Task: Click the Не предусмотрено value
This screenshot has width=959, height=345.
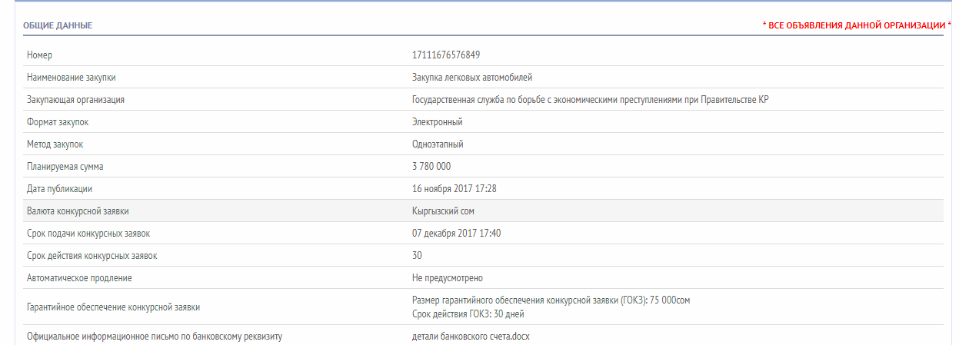Action: (448, 278)
